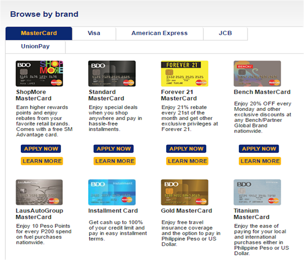304x260 pixels.
Task: Click the ShopMore MasterCard card image
Action: pyautogui.click(x=39, y=74)
